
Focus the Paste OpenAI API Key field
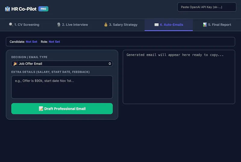[x=207, y=7]
